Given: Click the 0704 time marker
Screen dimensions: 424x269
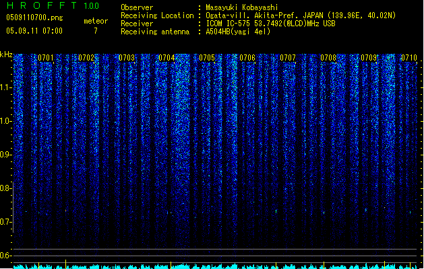Looking at the screenshot, I should (167, 58).
